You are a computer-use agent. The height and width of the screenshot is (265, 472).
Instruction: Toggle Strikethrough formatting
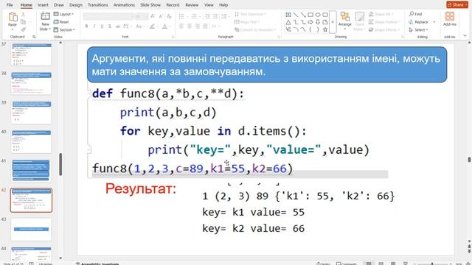(x=110, y=26)
